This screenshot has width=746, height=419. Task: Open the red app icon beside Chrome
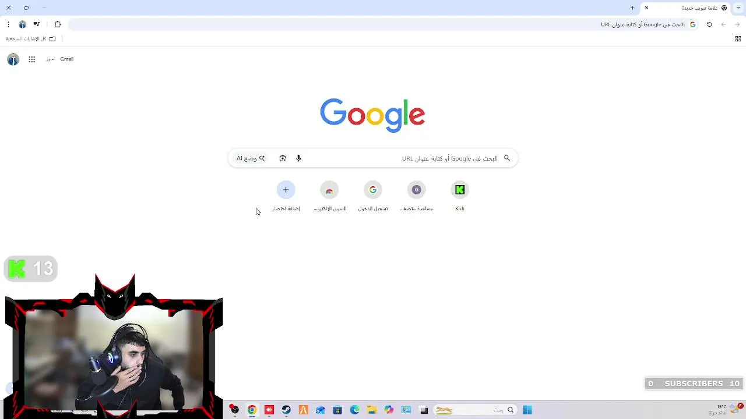click(269, 410)
